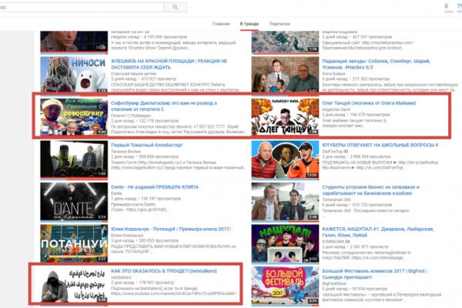The height and width of the screenshot is (308, 462).
Task: Click the ЮТУБЕРЫ ОТВЕЧАЮТ video thumbnail
Action: (x=285, y=159)
